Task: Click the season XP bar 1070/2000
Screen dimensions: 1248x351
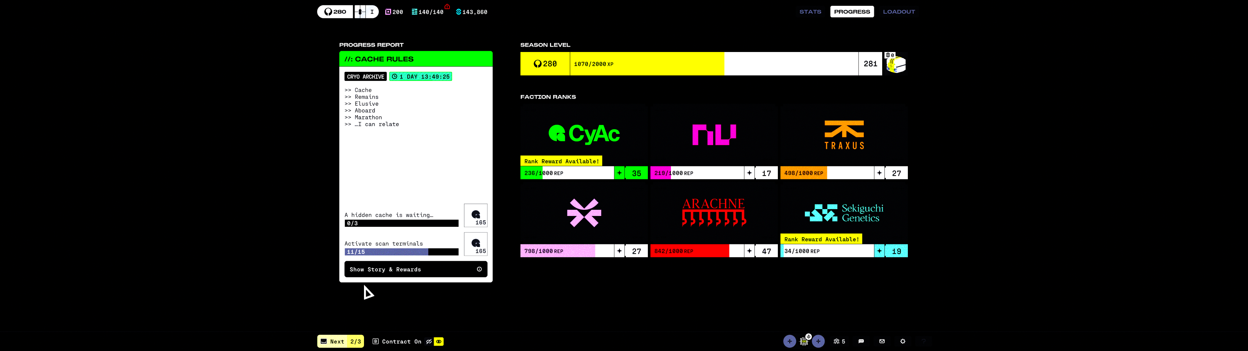Action: pyautogui.click(x=714, y=64)
